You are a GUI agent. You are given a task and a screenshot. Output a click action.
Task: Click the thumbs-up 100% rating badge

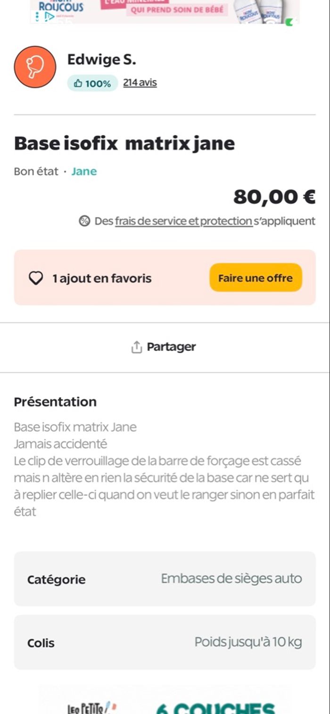[x=92, y=84]
